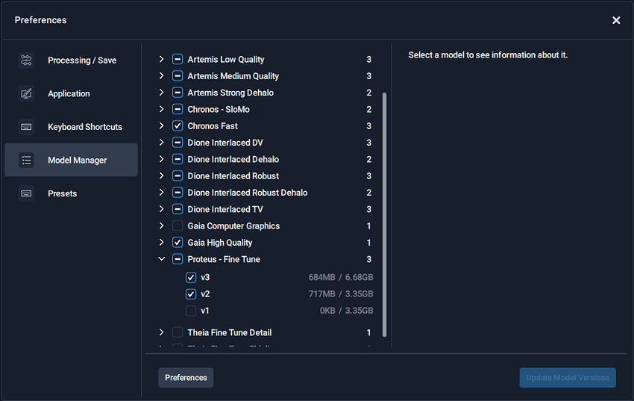Toggle Dione Interlaced Dehalo checkbox
Image resolution: width=634 pixels, height=401 pixels.
tap(178, 159)
